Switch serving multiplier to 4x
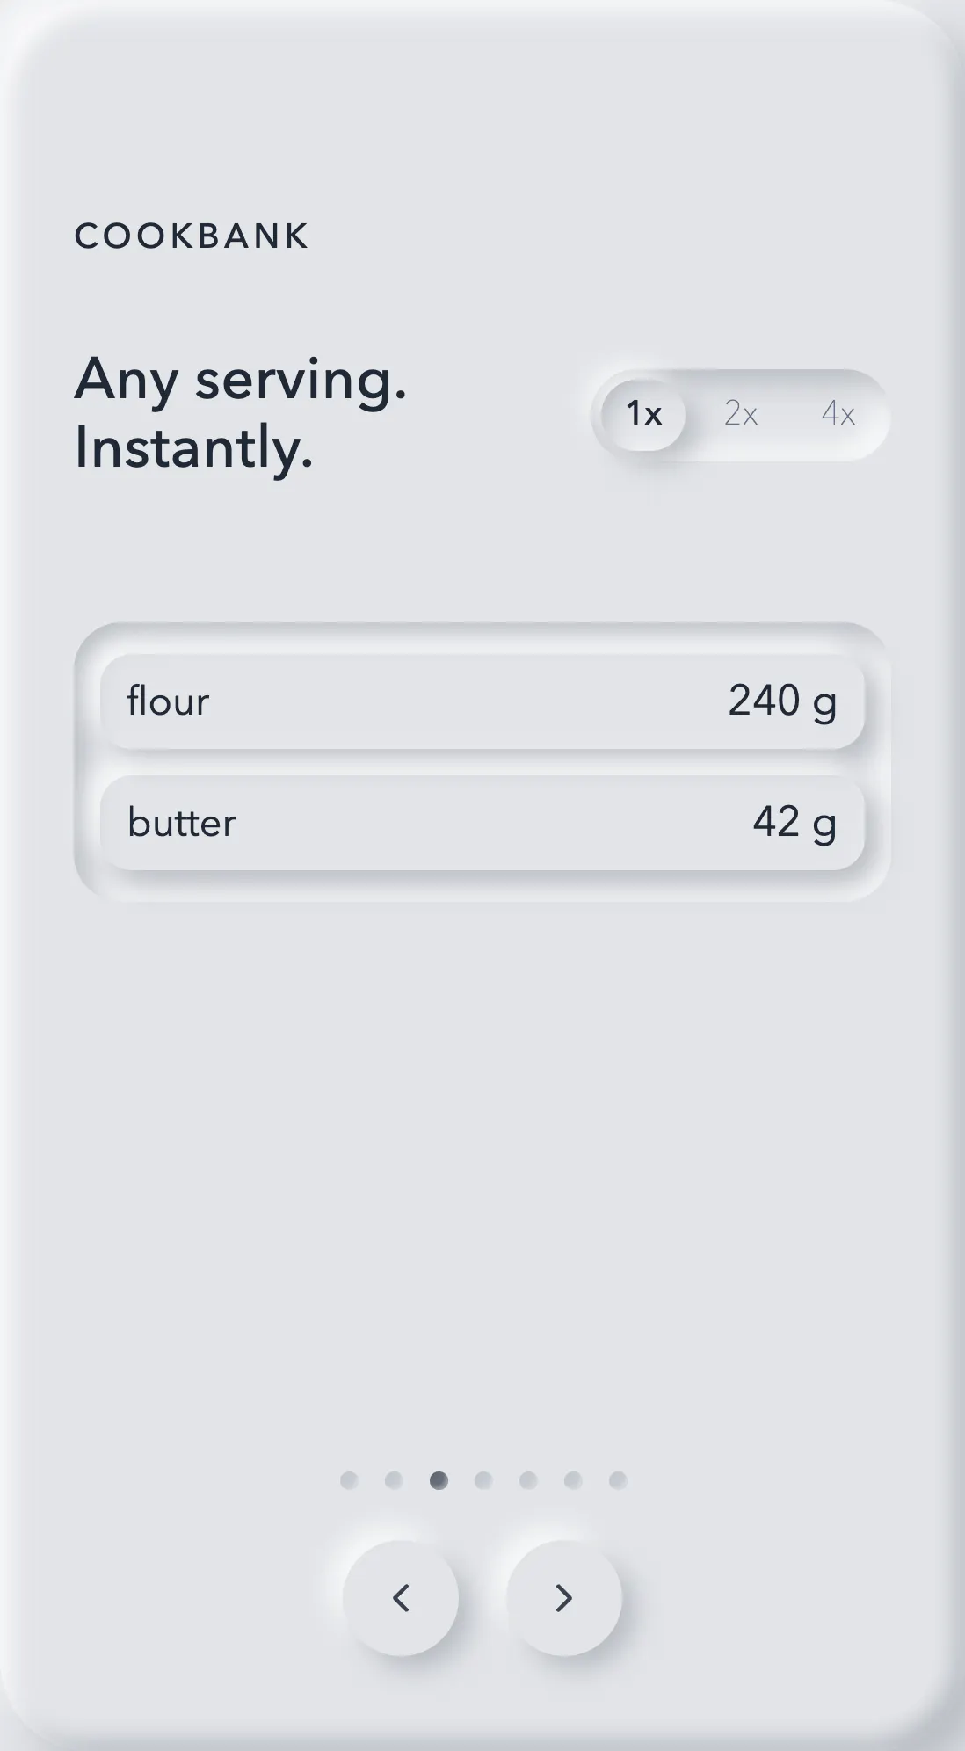The width and height of the screenshot is (965, 1751). click(838, 413)
